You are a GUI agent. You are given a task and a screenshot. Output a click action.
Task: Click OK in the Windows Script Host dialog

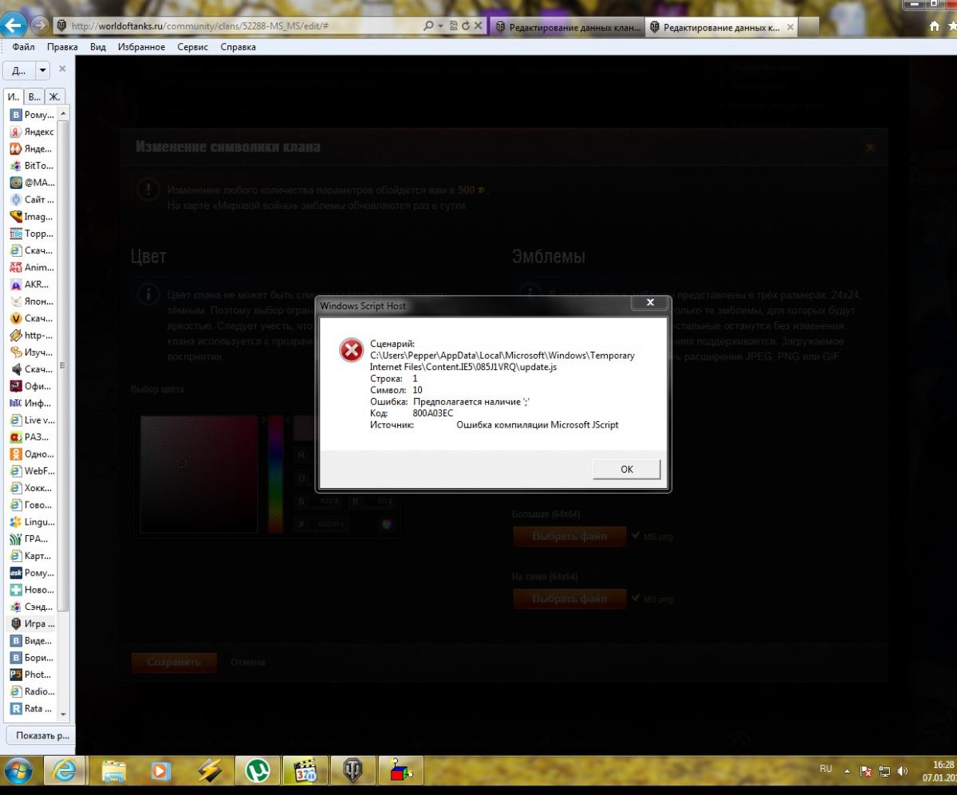tap(627, 469)
